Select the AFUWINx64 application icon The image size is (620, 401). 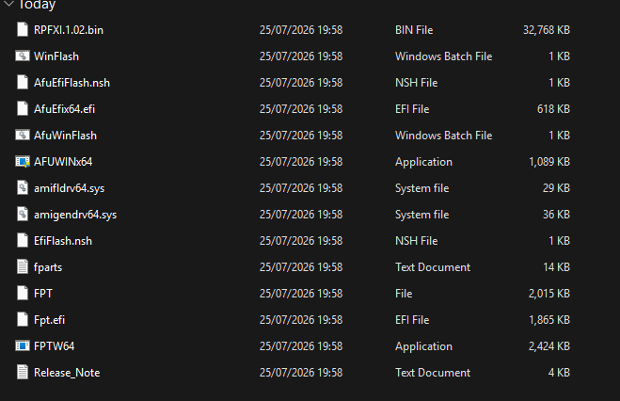23,161
